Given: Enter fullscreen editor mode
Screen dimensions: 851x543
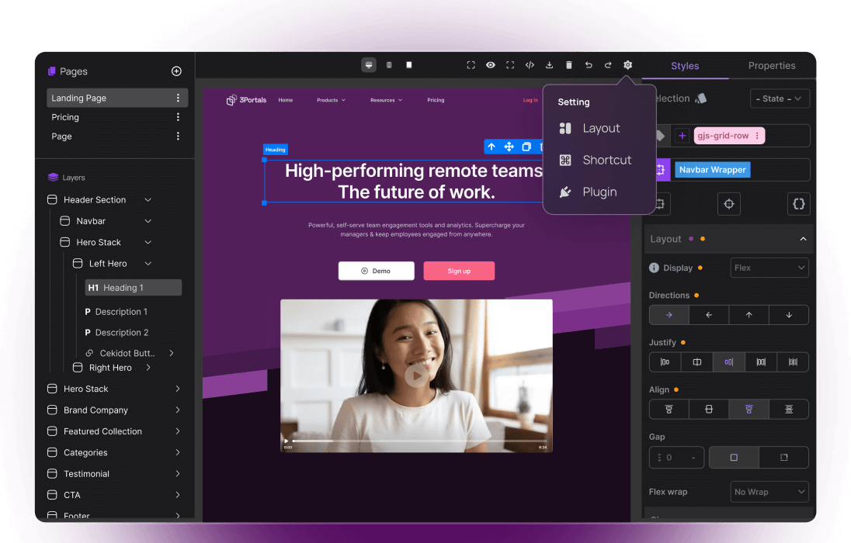Looking at the screenshot, I should click(x=510, y=65).
